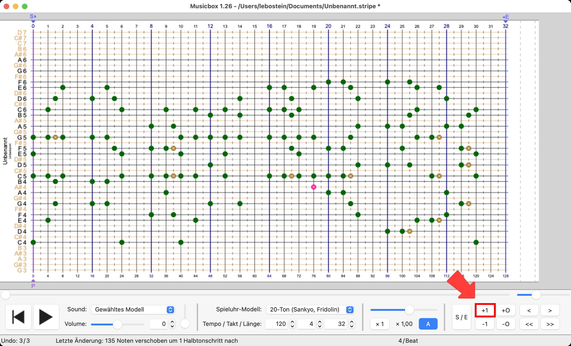Click the S start marker
The image size is (571, 346).
pos(33,17)
